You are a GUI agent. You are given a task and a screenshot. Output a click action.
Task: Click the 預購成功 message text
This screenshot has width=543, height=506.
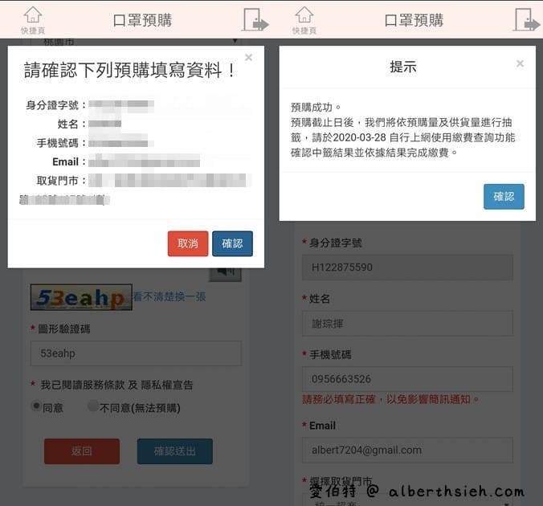316,108
